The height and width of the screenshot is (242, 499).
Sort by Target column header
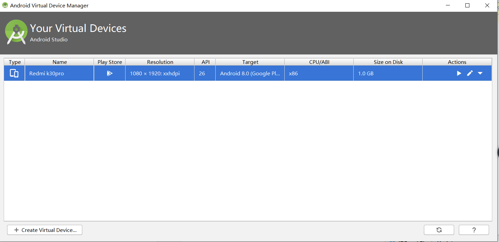250,62
